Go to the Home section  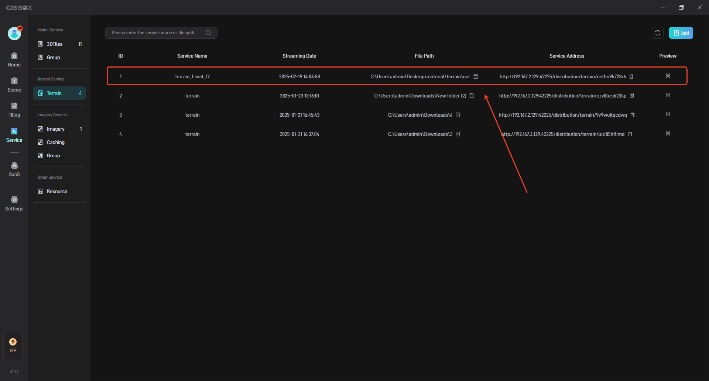click(14, 59)
